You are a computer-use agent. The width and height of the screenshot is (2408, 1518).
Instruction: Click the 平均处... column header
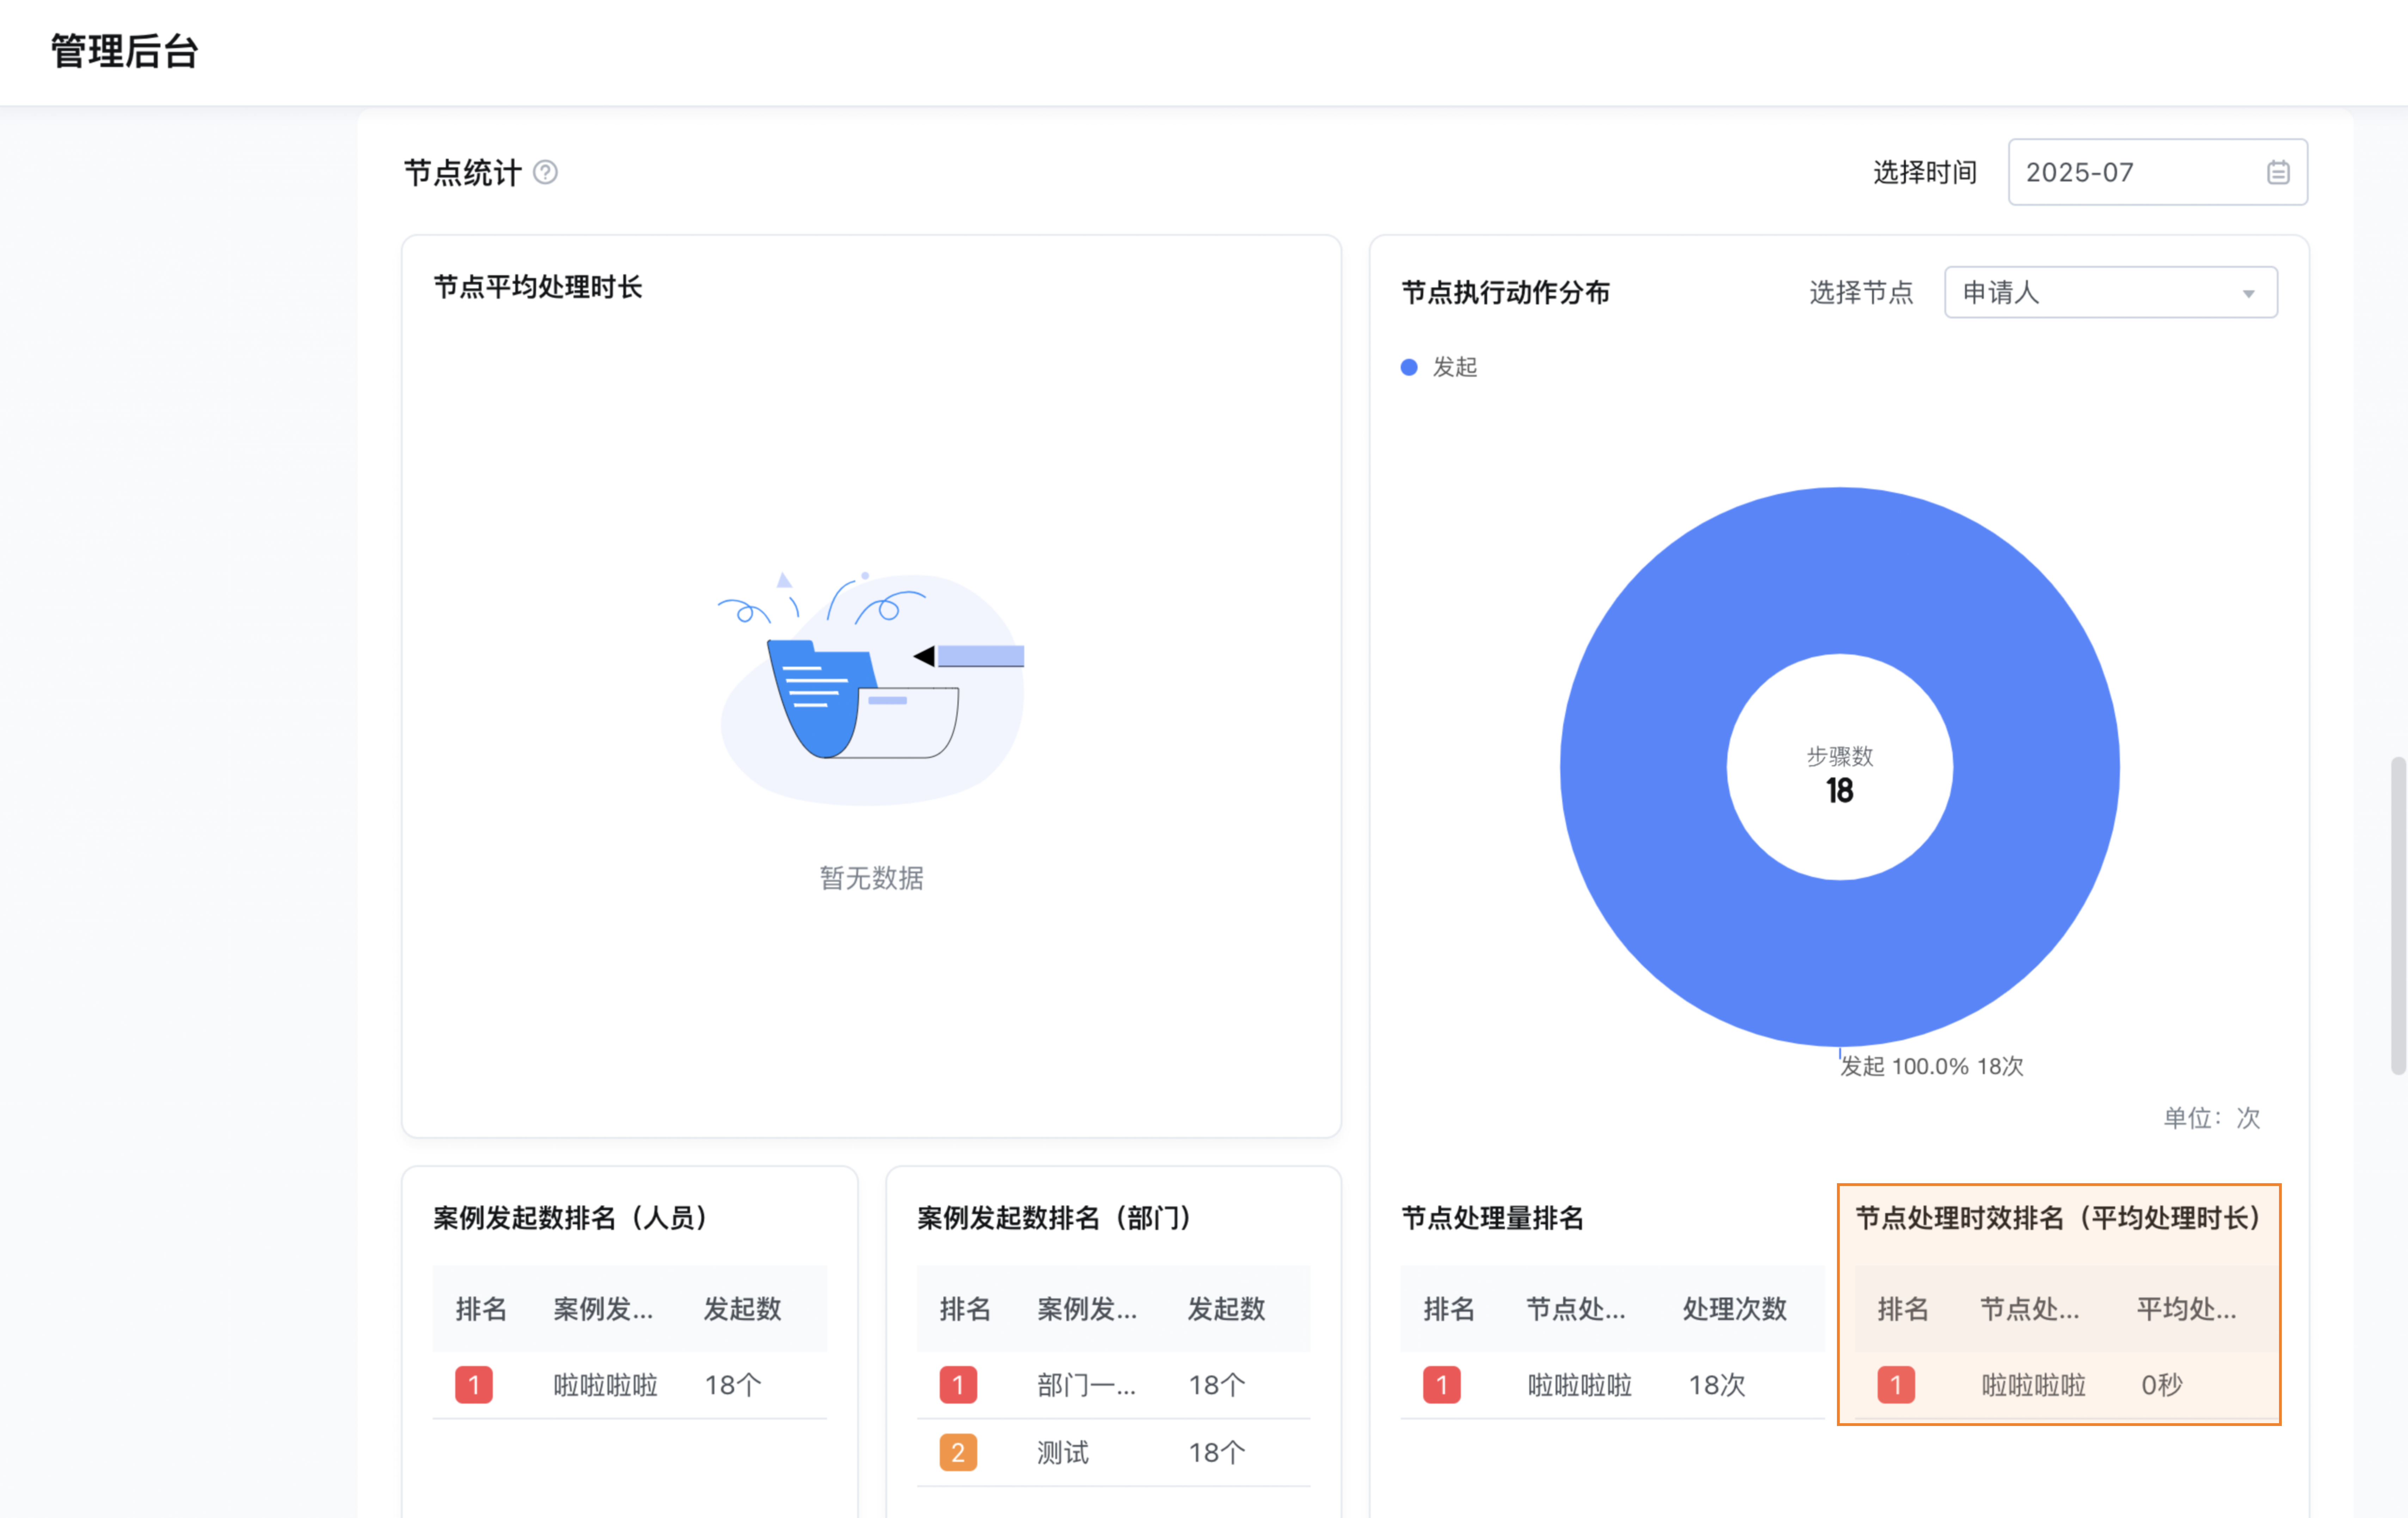pos(2187,1309)
